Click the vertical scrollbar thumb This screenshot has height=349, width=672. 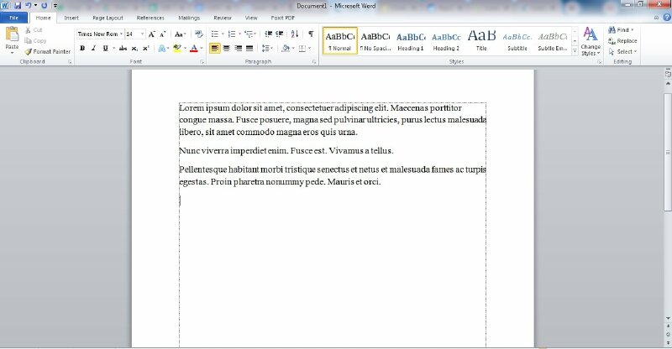coord(668,152)
